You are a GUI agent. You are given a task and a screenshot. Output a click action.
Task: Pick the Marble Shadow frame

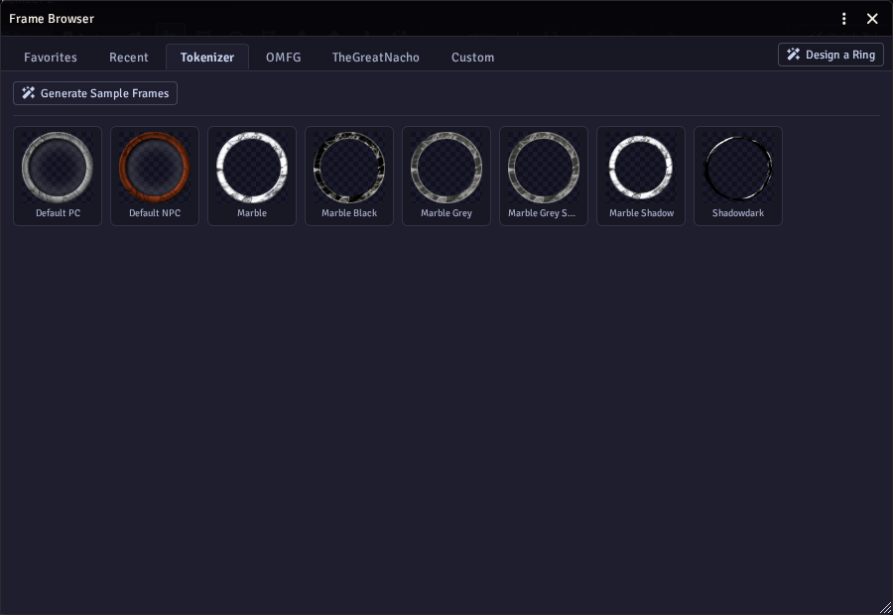click(x=641, y=176)
